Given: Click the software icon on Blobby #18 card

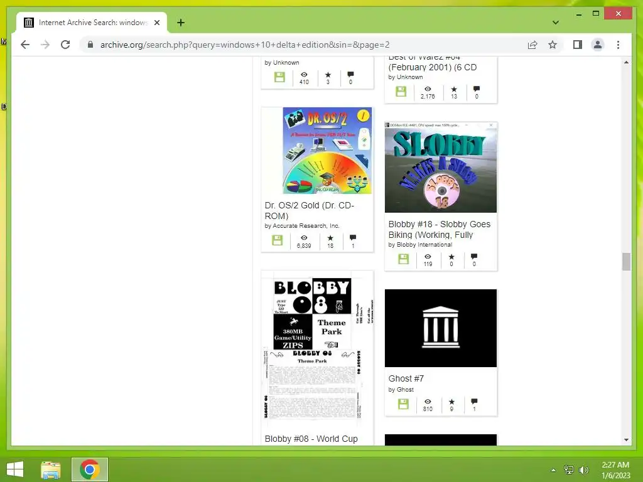Looking at the screenshot, I should click(x=403, y=259).
